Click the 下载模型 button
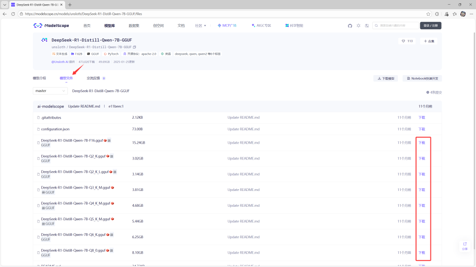Screen dimensions: 476x267 [x=386, y=78]
